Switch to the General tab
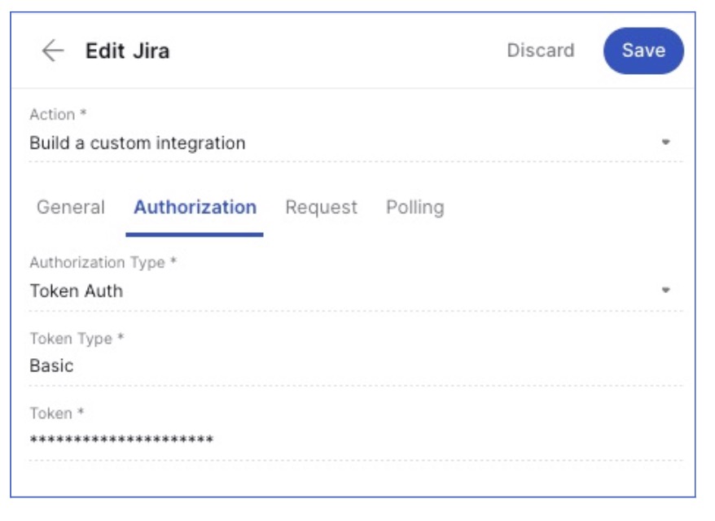The width and height of the screenshot is (715, 521). (71, 208)
